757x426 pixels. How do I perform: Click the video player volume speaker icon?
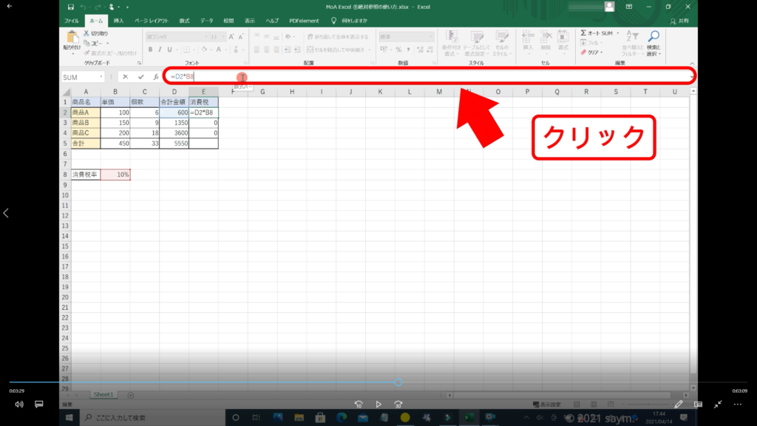click(19, 405)
